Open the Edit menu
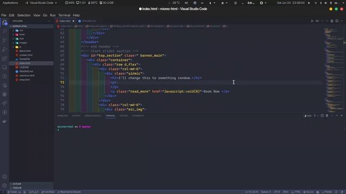This screenshot has height=194, width=346. click(11, 15)
